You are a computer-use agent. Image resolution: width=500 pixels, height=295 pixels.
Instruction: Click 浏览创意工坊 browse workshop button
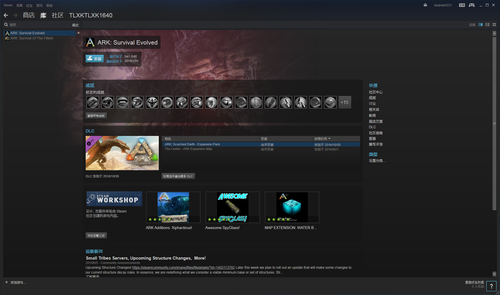96,236
